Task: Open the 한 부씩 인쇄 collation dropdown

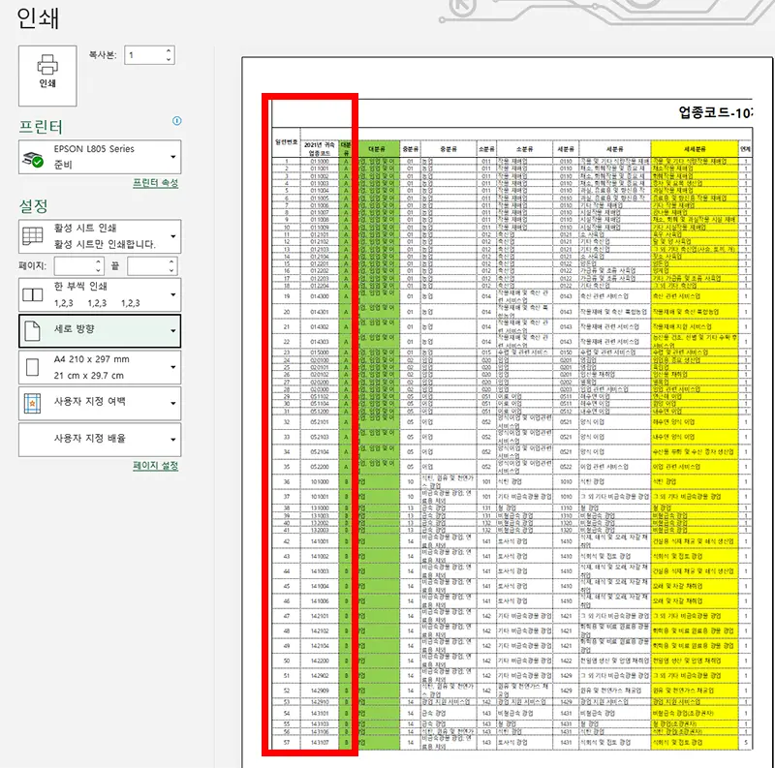Action: tap(172, 296)
